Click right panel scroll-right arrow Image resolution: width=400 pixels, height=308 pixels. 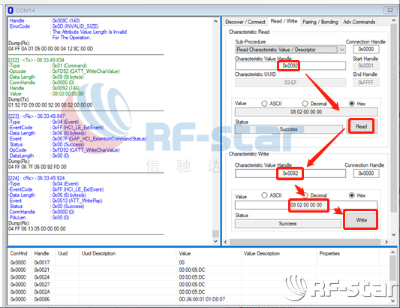click(386, 242)
